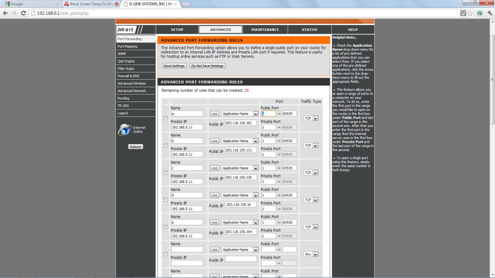Enable the checkbox for rule e
495x278 pixels.
pos(165,227)
